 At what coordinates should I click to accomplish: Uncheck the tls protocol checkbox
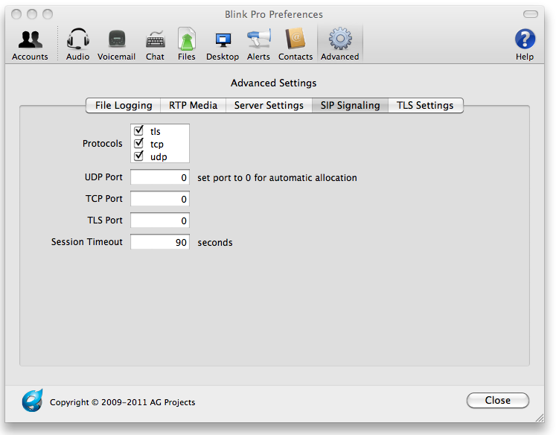[x=138, y=130]
